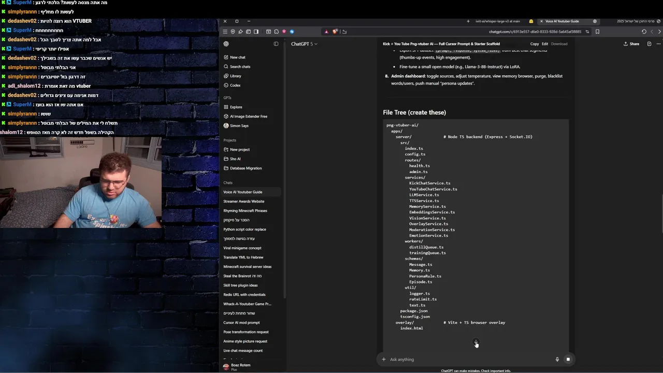The height and width of the screenshot is (373, 663).
Task: Open Redis URL with credentials chat
Action: tap(244, 295)
